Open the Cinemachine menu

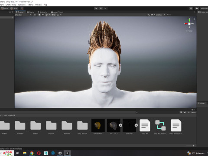click(x=10, y=5)
